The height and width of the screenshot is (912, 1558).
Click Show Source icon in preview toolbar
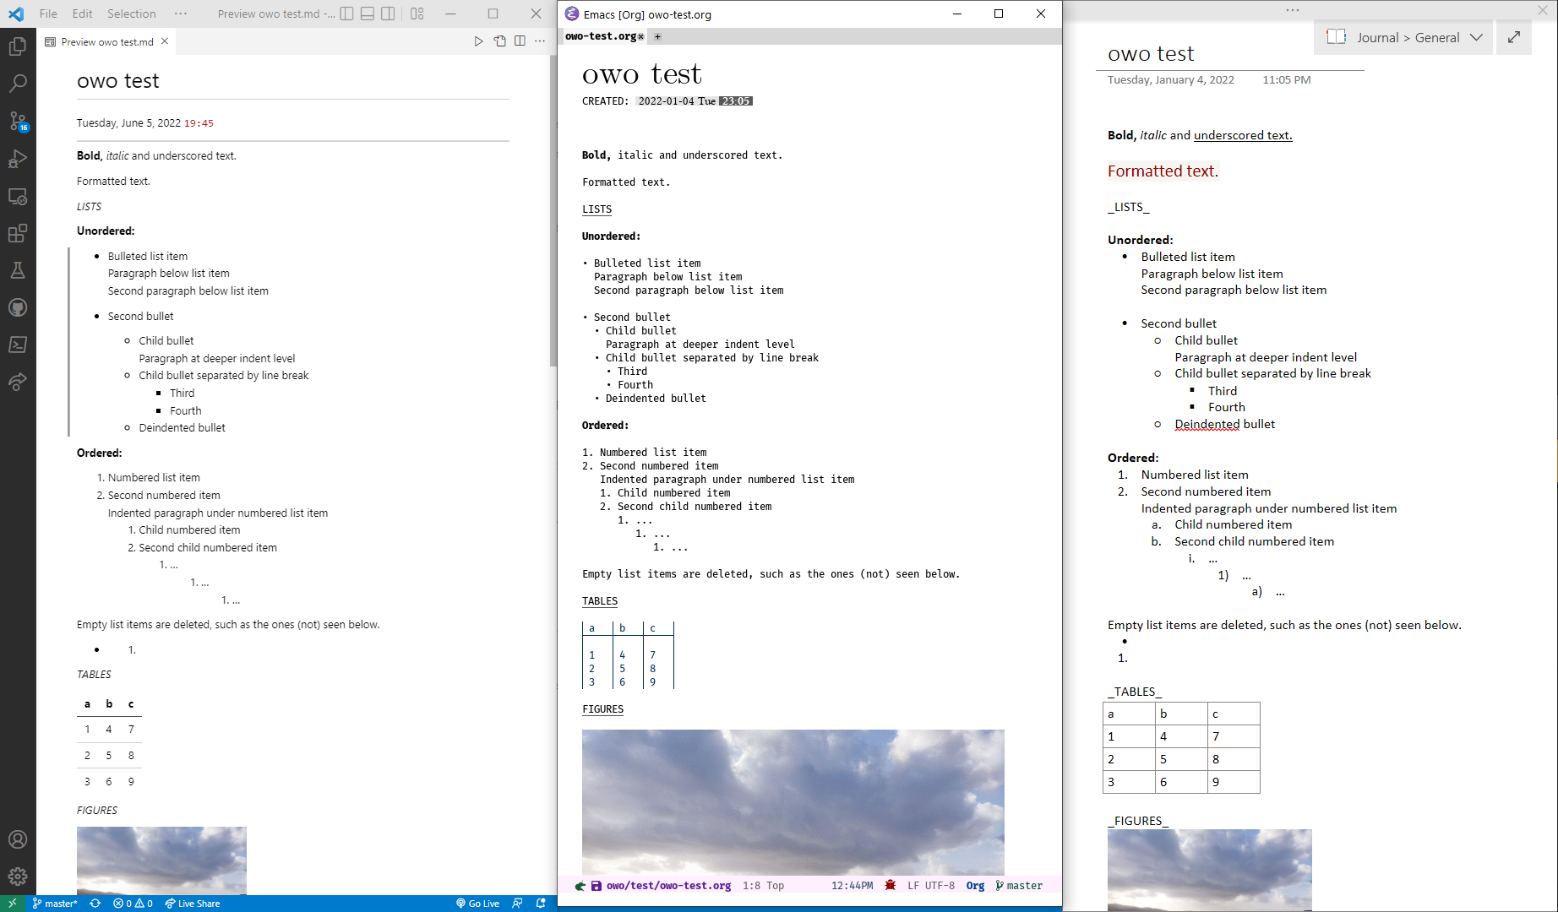click(499, 41)
